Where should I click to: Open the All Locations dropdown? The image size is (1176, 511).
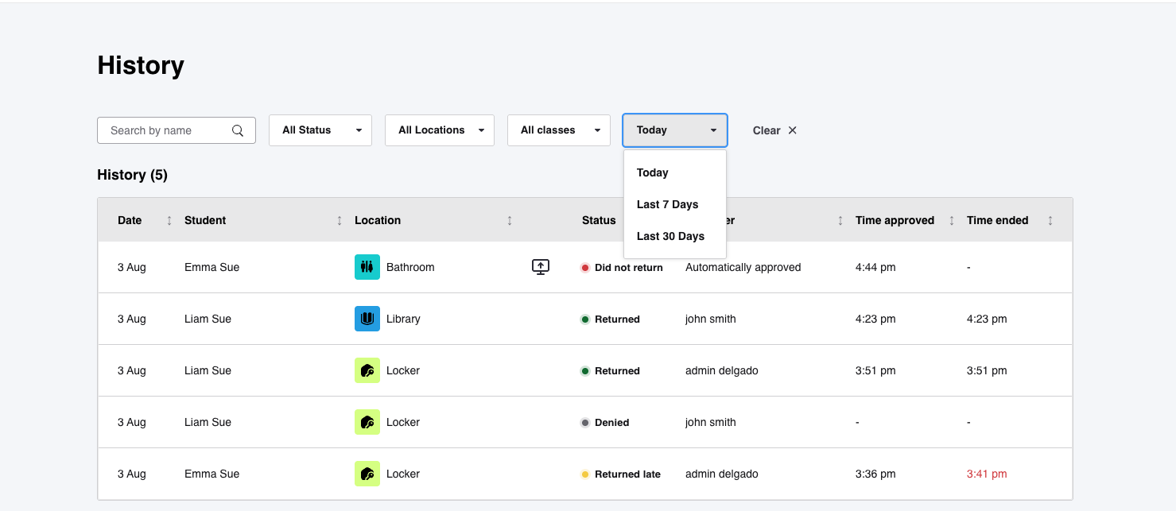tap(440, 130)
